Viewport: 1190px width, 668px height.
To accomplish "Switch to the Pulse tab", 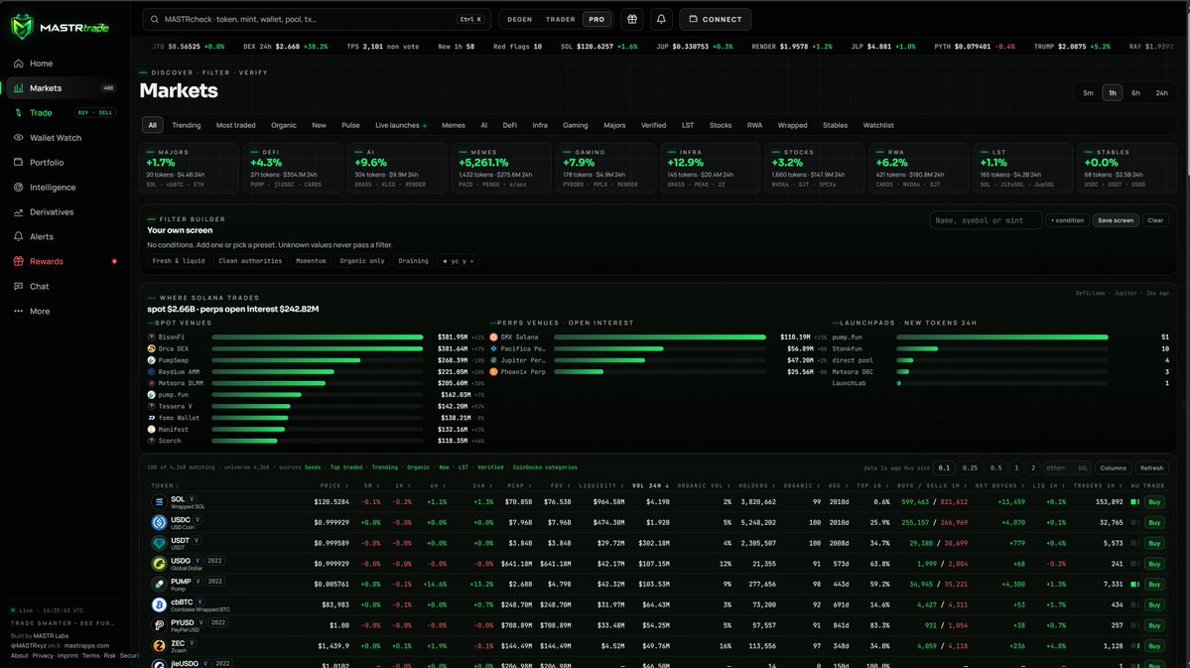I will (x=350, y=125).
